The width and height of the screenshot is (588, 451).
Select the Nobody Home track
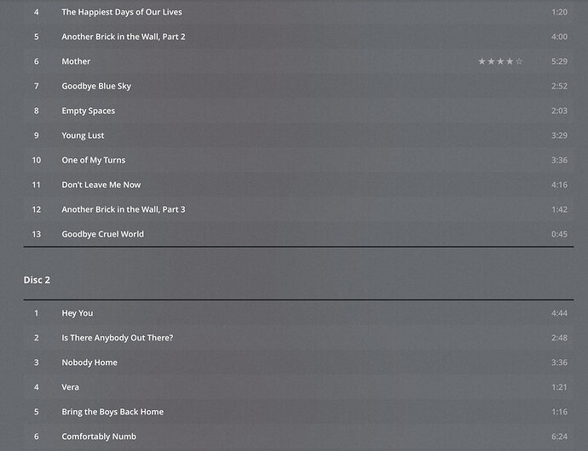(x=89, y=363)
